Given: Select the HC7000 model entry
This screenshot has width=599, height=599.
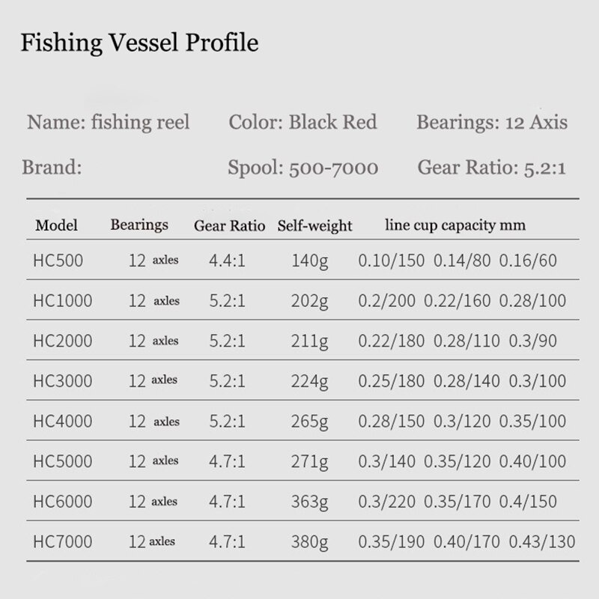Looking at the screenshot, I should click(x=63, y=541).
